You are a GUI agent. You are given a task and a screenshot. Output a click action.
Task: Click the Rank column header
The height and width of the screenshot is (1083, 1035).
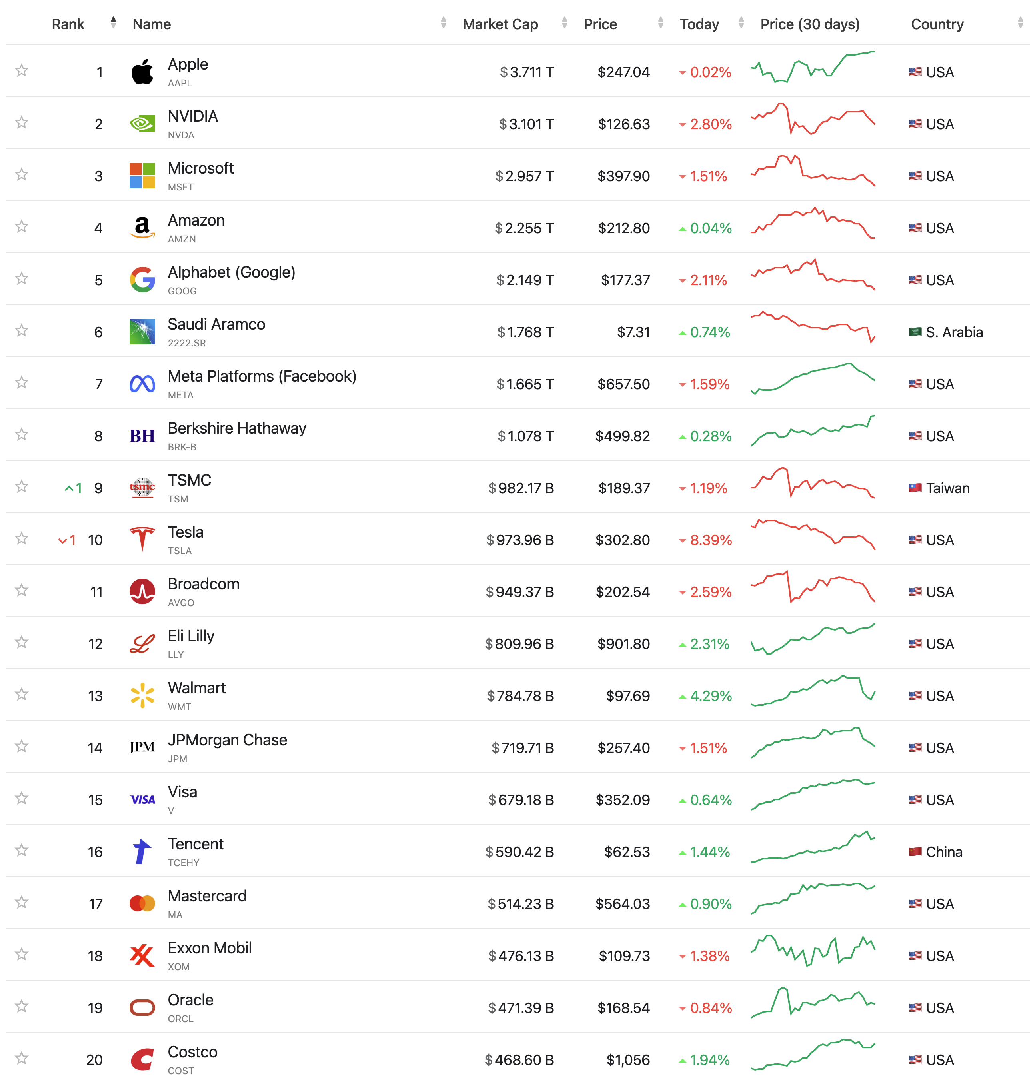[x=68, y=24]
